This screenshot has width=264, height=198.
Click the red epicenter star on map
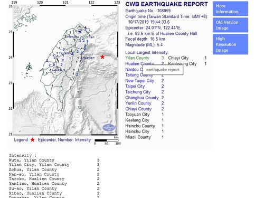[x=102, y=57]
